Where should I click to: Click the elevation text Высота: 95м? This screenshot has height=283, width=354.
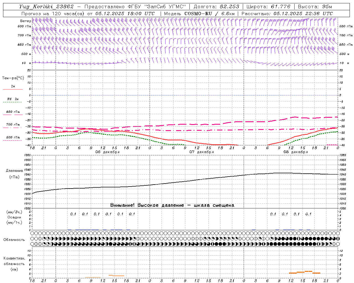[x=315, y=7]
